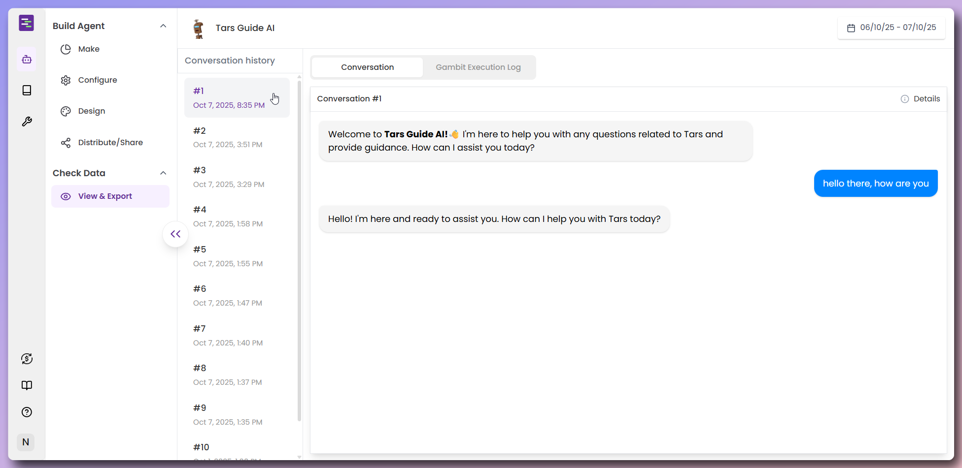Click the Conversation history heading
This screenshot has width=962, height=468.
pos(230,61)
